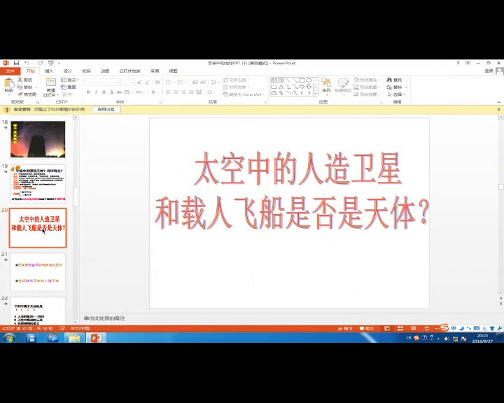The image size is (504, 403).
Task: Click the vertical scrollbar of the slide thumbnail pane
Action: tap(75, 196)
